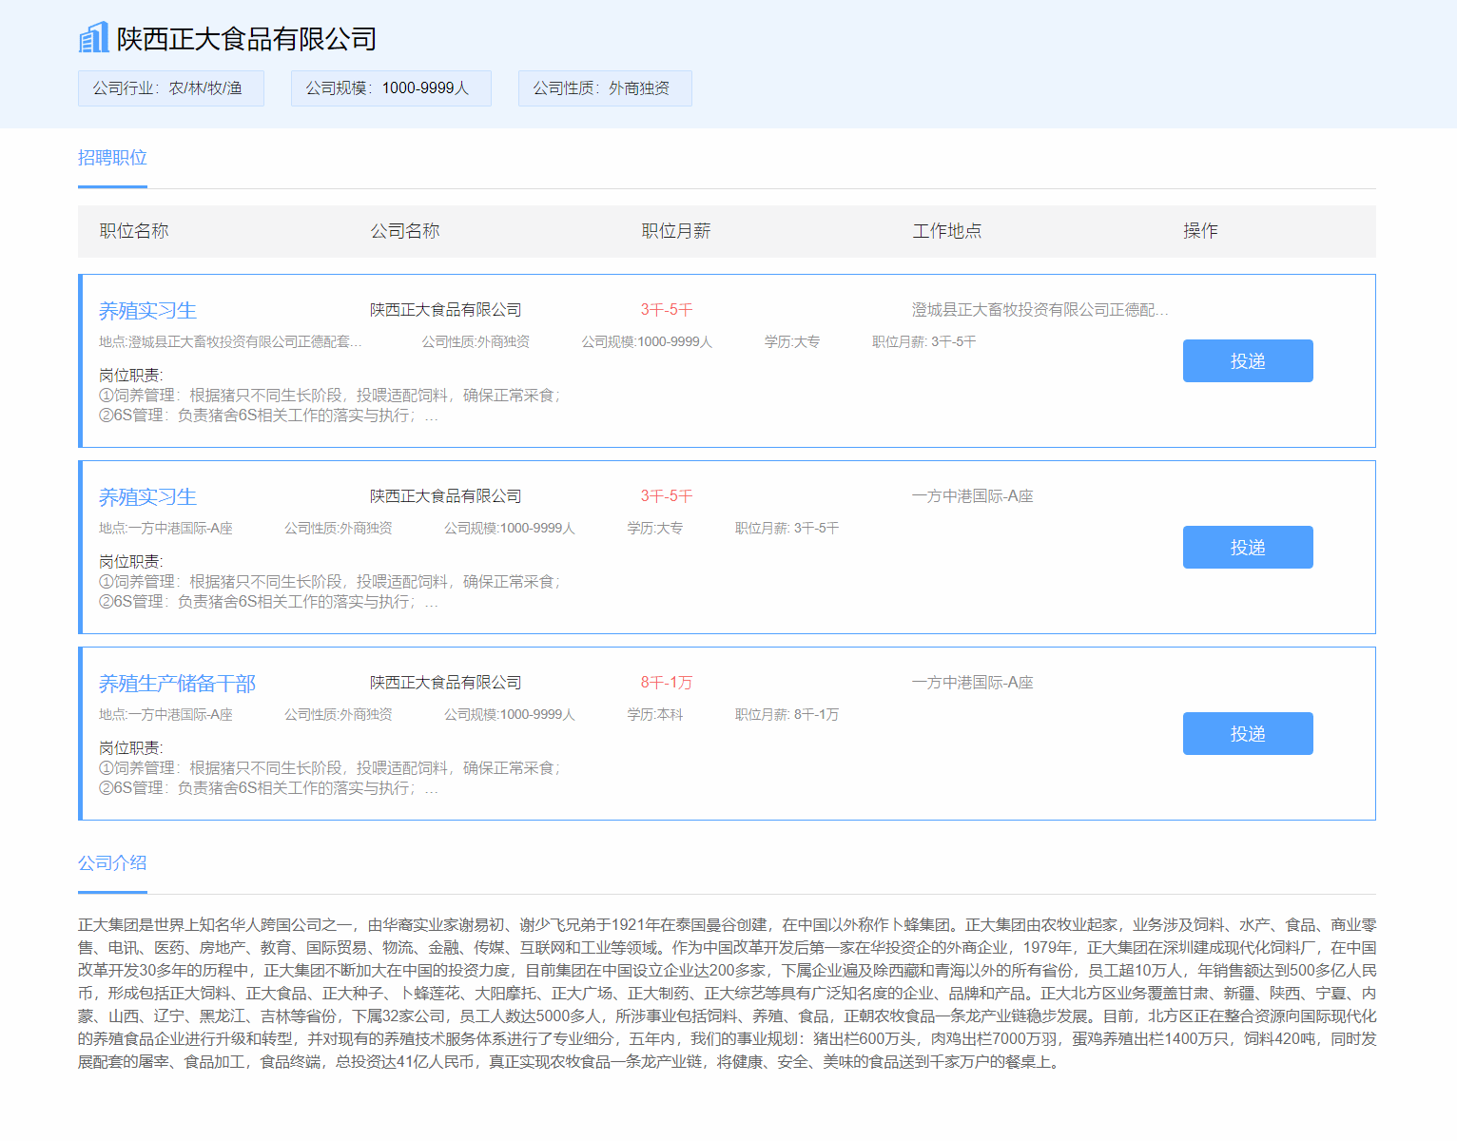Screen dimensions: 1457x1141
Task: Click the 职位月薪 column header
Action: pyautogui.click(x=676, y=231)
